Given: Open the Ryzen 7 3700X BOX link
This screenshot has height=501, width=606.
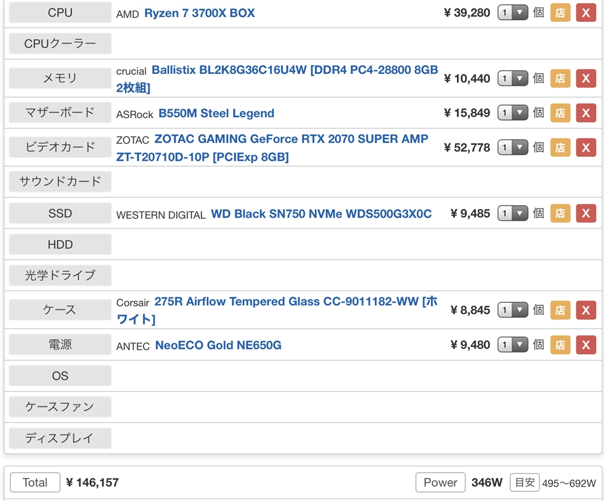Looking at the screenshot, I should 199,13.
